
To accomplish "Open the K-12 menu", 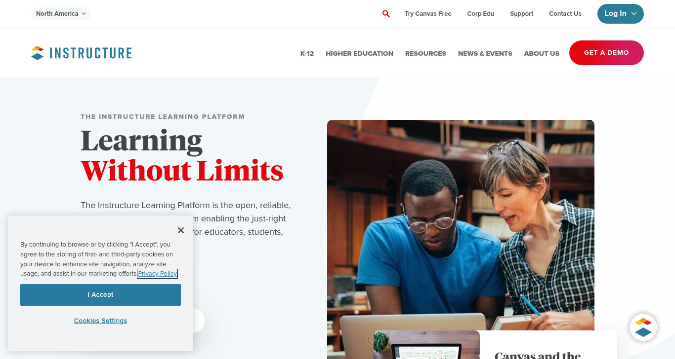I will click(307, 53).
